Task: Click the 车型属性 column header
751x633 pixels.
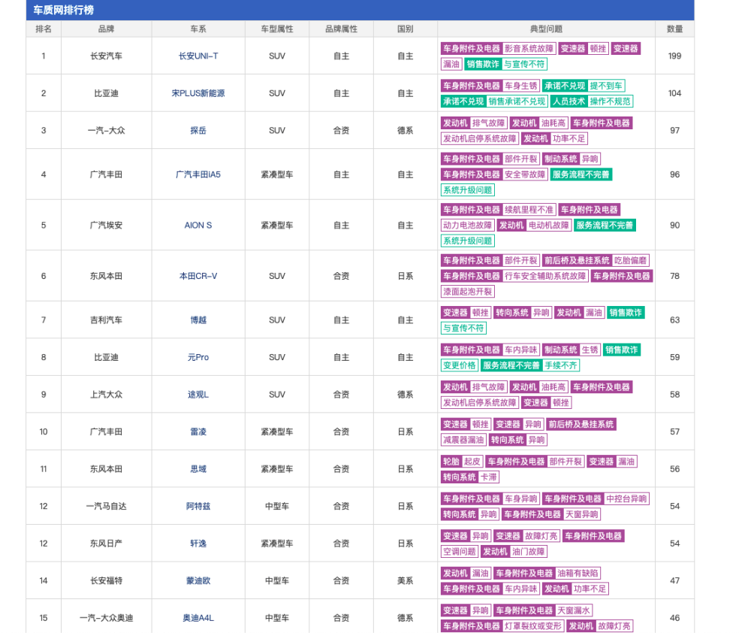Action: (277, 29)
